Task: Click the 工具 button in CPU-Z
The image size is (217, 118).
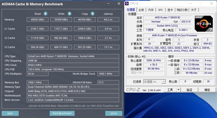Action: point(170,90)
